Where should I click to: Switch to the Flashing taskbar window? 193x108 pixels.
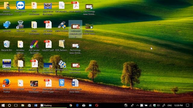point(53,105)
